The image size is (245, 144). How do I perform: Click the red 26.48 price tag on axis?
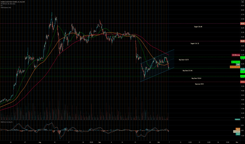click(242, 24)
